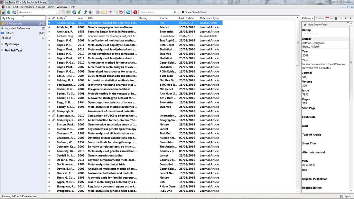This screenshot has width=354, height=199.
Task: Toggle read status dot for Evangelou 2007 row
Action: click(x=49, y=191)
